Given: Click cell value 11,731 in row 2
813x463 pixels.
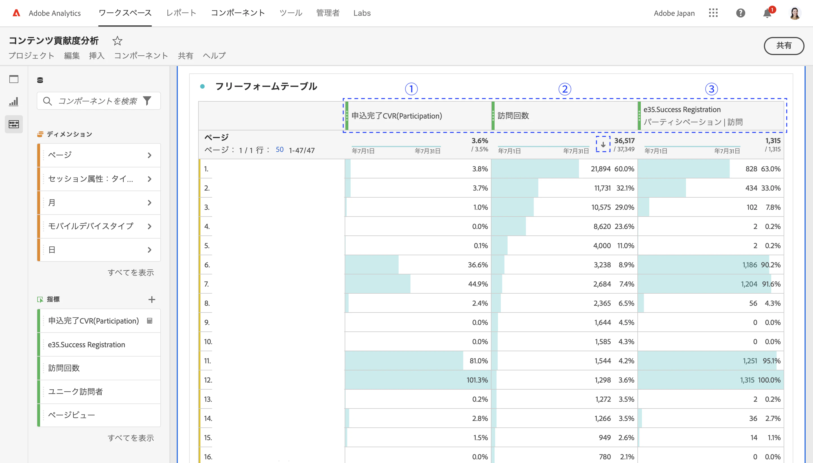Looking at the screenshot, I should pyautogui.click(x=602, y=188).
